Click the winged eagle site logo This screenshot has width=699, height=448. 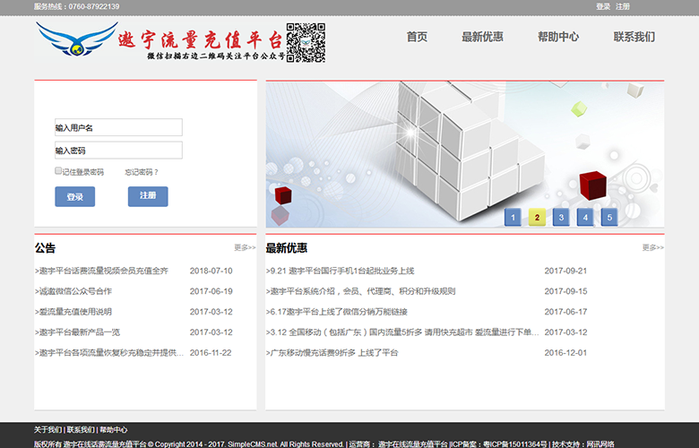click(x=76, y=40)
